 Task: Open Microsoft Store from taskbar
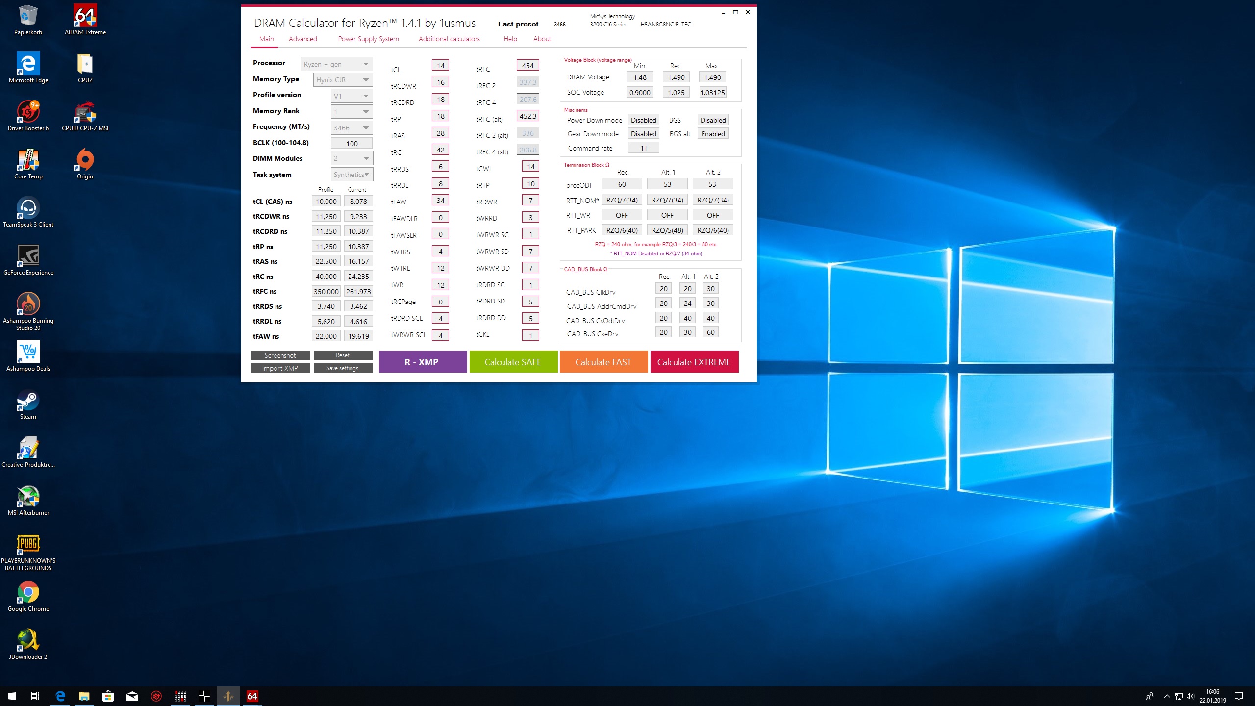coord(108,696)
